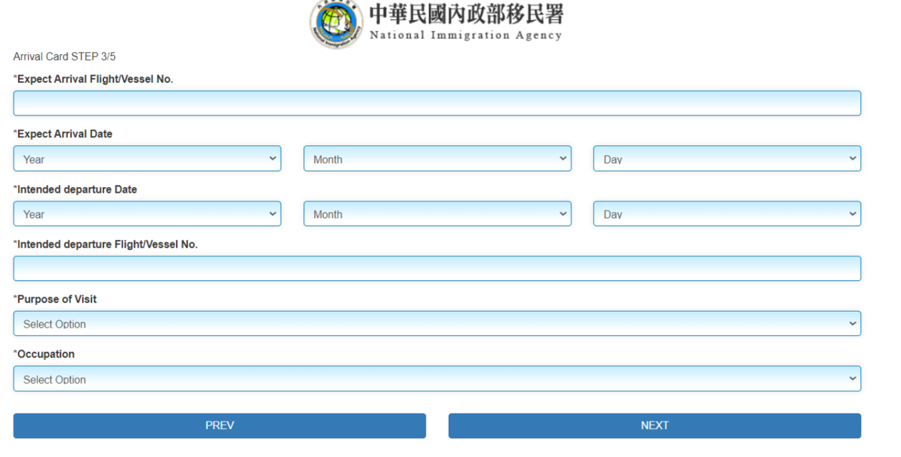Screen dimensions: 901x457
Task: Expand the Intended departure Date Month dropdown
Action: [437, 214]
